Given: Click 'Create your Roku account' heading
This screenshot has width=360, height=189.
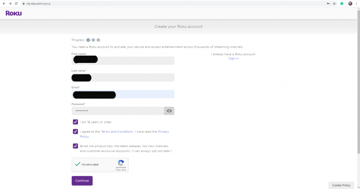Looking at the screenshot, I should [x=178, y=26].
